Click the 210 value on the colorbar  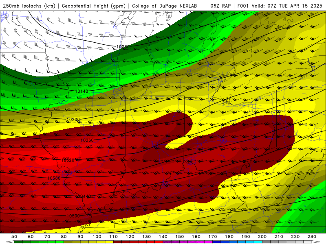[279, 237]
